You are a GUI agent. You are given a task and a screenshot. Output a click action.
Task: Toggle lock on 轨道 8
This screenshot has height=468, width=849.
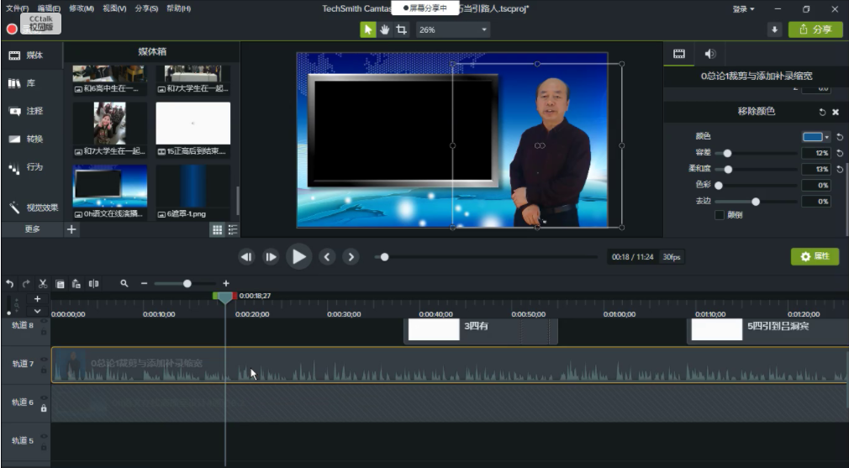[x=44, y=332]
